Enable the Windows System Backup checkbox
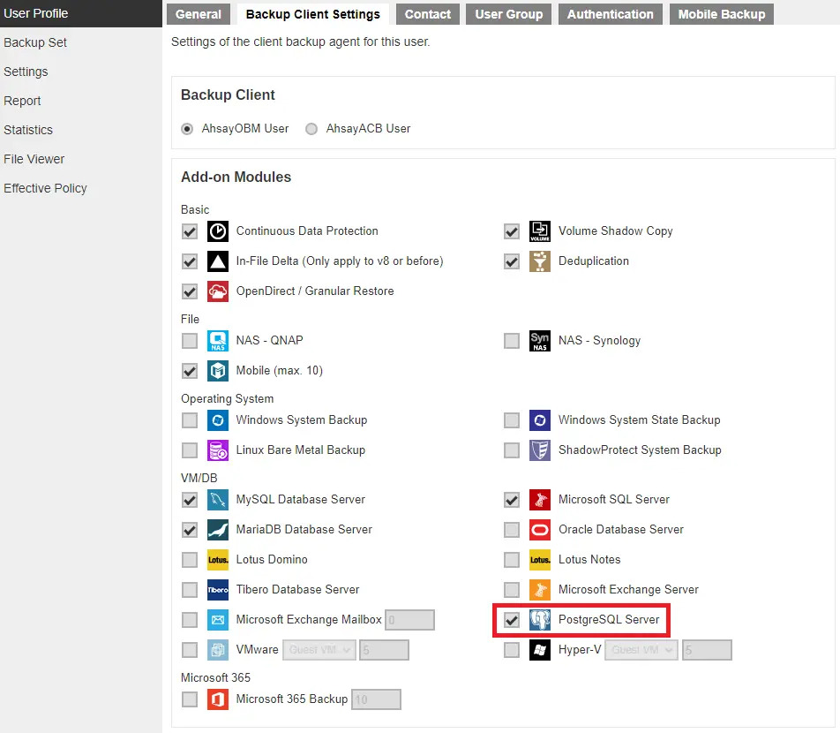The height and width of the screenshot is (733, 840). click(190, 420)
